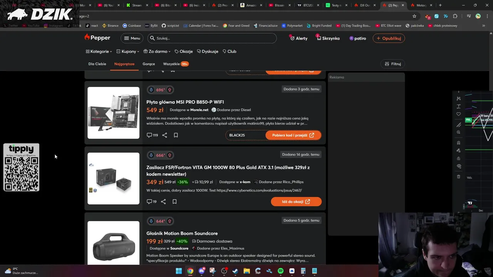The height and width of the screenshot is (277, 493).
Task: Open OBS Studio from the taskbar
Action: click(224, 271)
